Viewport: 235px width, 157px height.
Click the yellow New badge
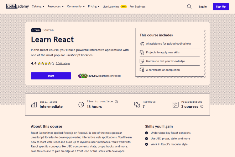pyautogui.click(x=124, y=7)
